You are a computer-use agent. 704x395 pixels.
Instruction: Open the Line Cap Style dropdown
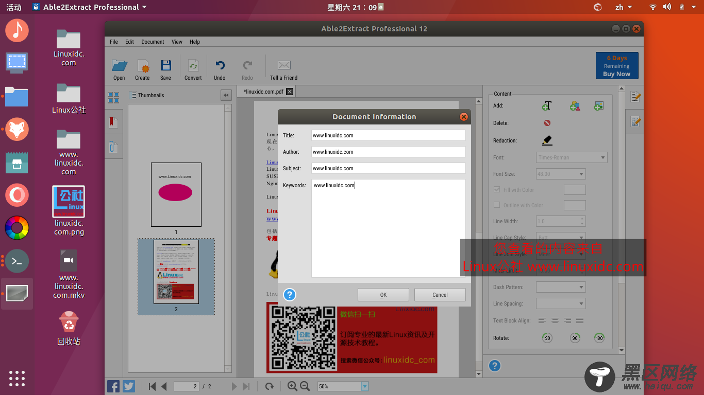point(561,238)
